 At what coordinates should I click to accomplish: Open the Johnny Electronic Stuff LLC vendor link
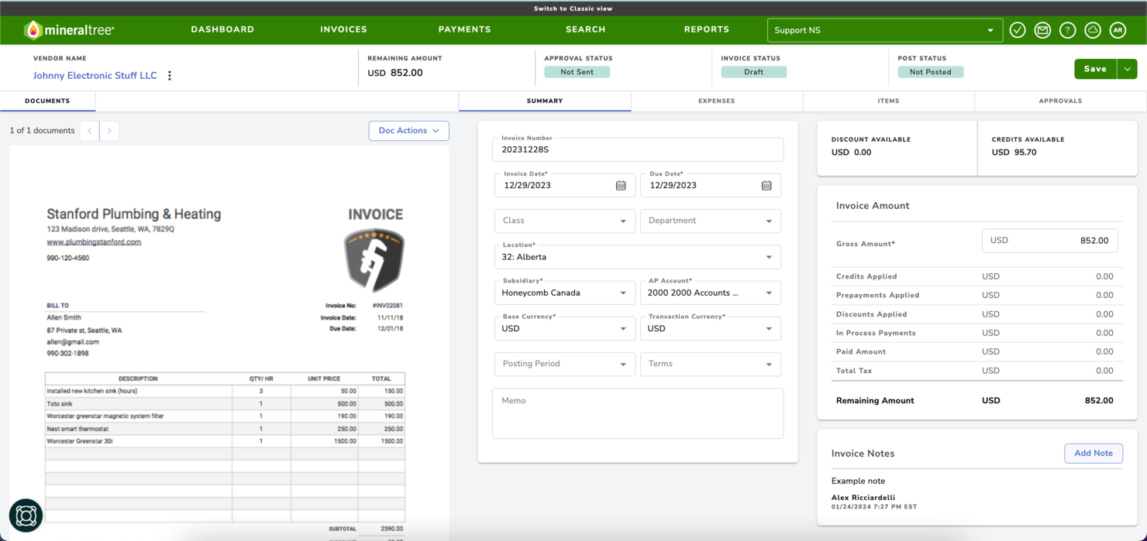[95, 75]
